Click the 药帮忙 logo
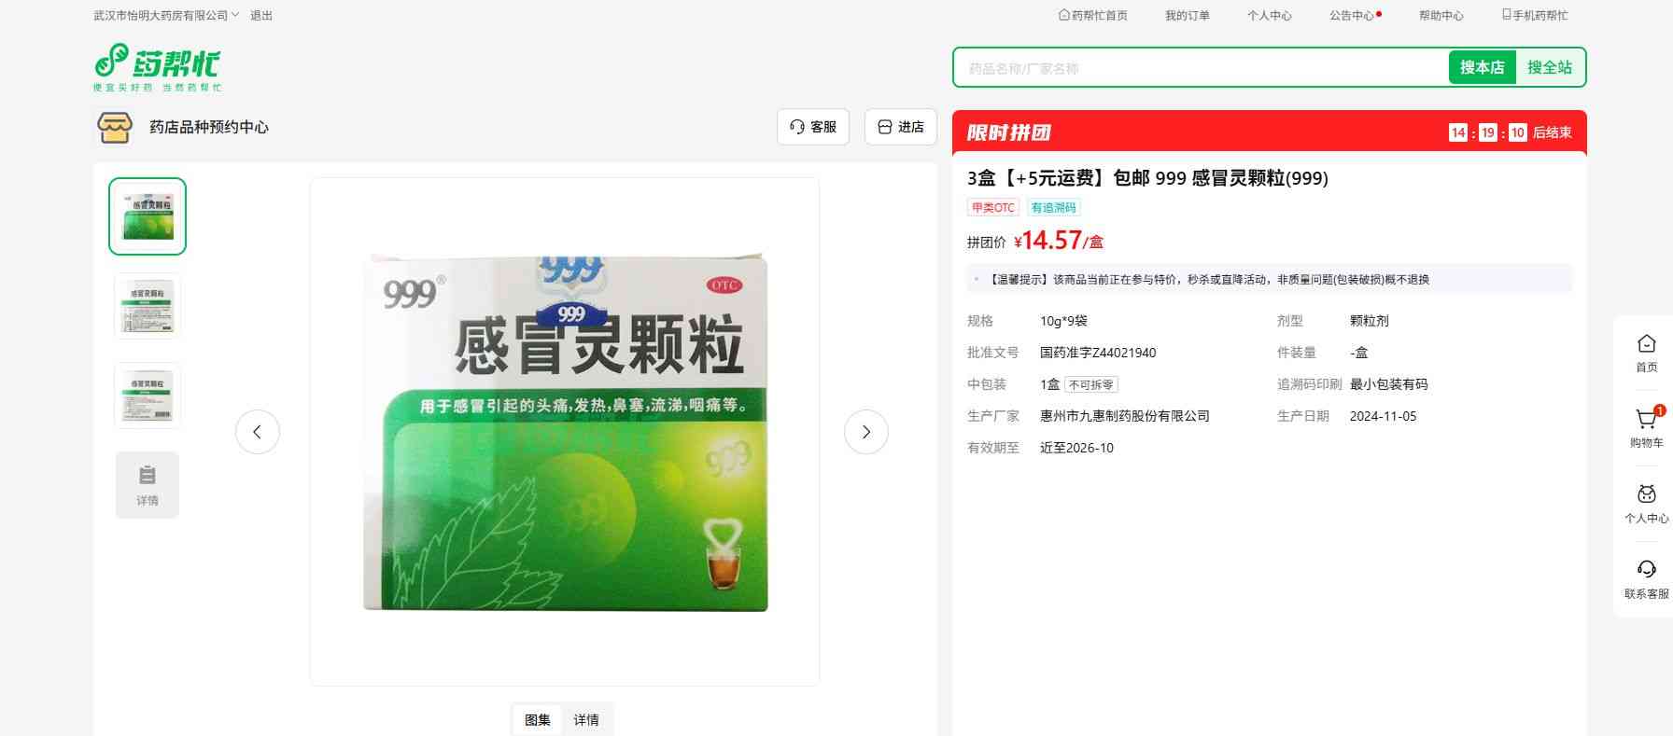 point(157,66)
